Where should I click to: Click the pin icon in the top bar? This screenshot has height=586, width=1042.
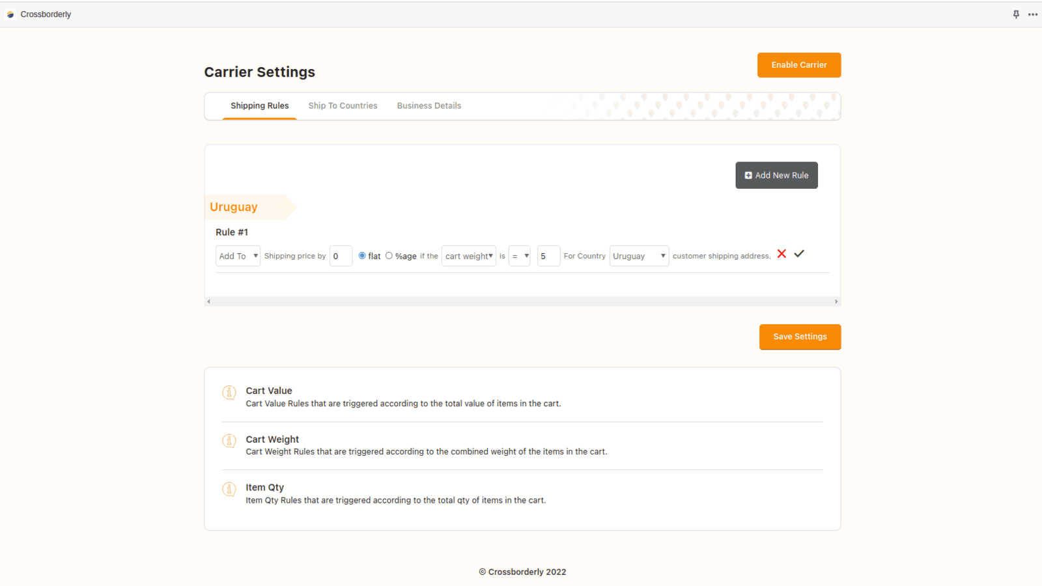coord(1017,14)
